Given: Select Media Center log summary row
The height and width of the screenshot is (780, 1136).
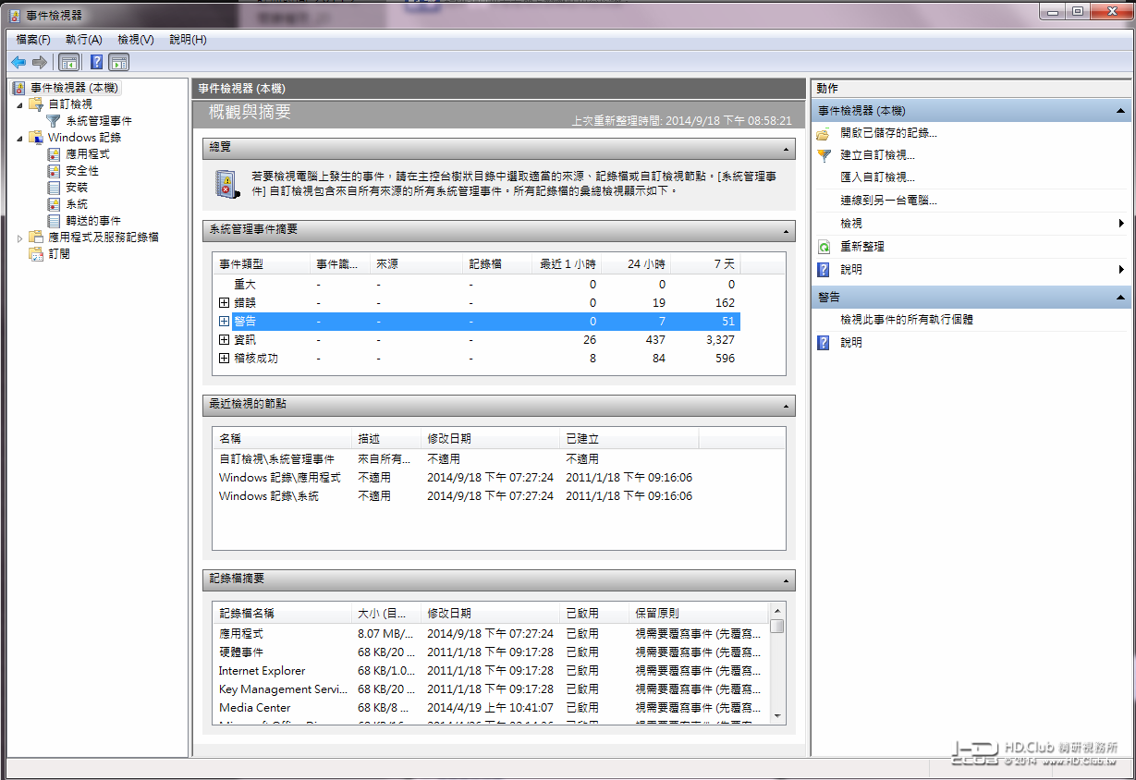Looking at the screenshot, I should pos(491,708).
